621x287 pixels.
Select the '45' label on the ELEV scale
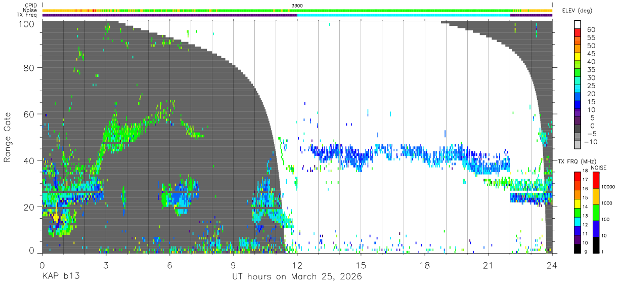[x=591, y=54]
